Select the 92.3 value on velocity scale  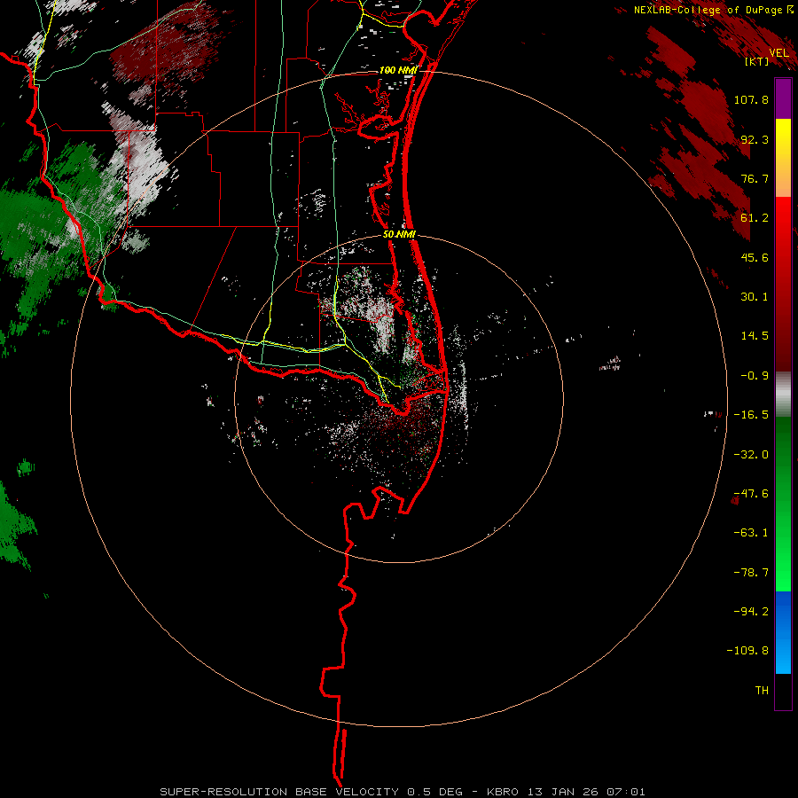pos(755,139)
